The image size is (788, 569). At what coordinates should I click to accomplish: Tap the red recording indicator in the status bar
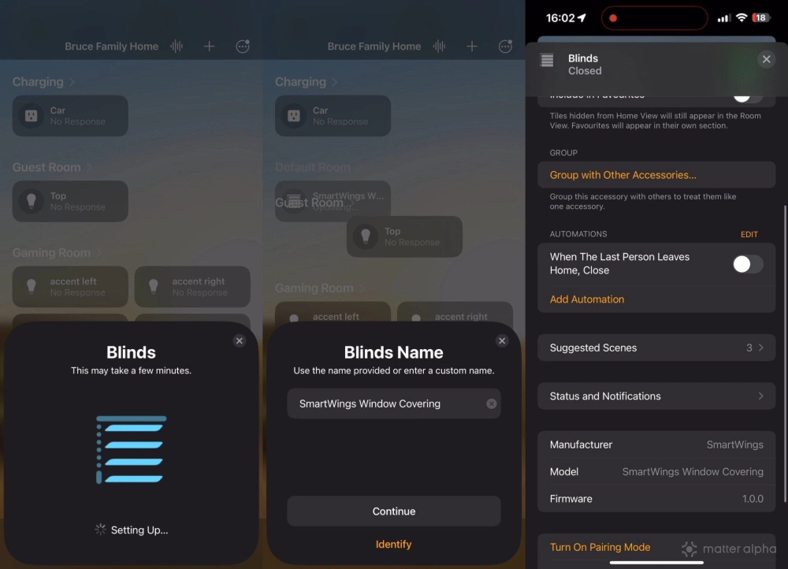pos(613,18)
